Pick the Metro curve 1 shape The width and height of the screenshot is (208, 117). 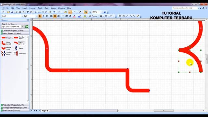pyautogui.click(x=7, y=43)
